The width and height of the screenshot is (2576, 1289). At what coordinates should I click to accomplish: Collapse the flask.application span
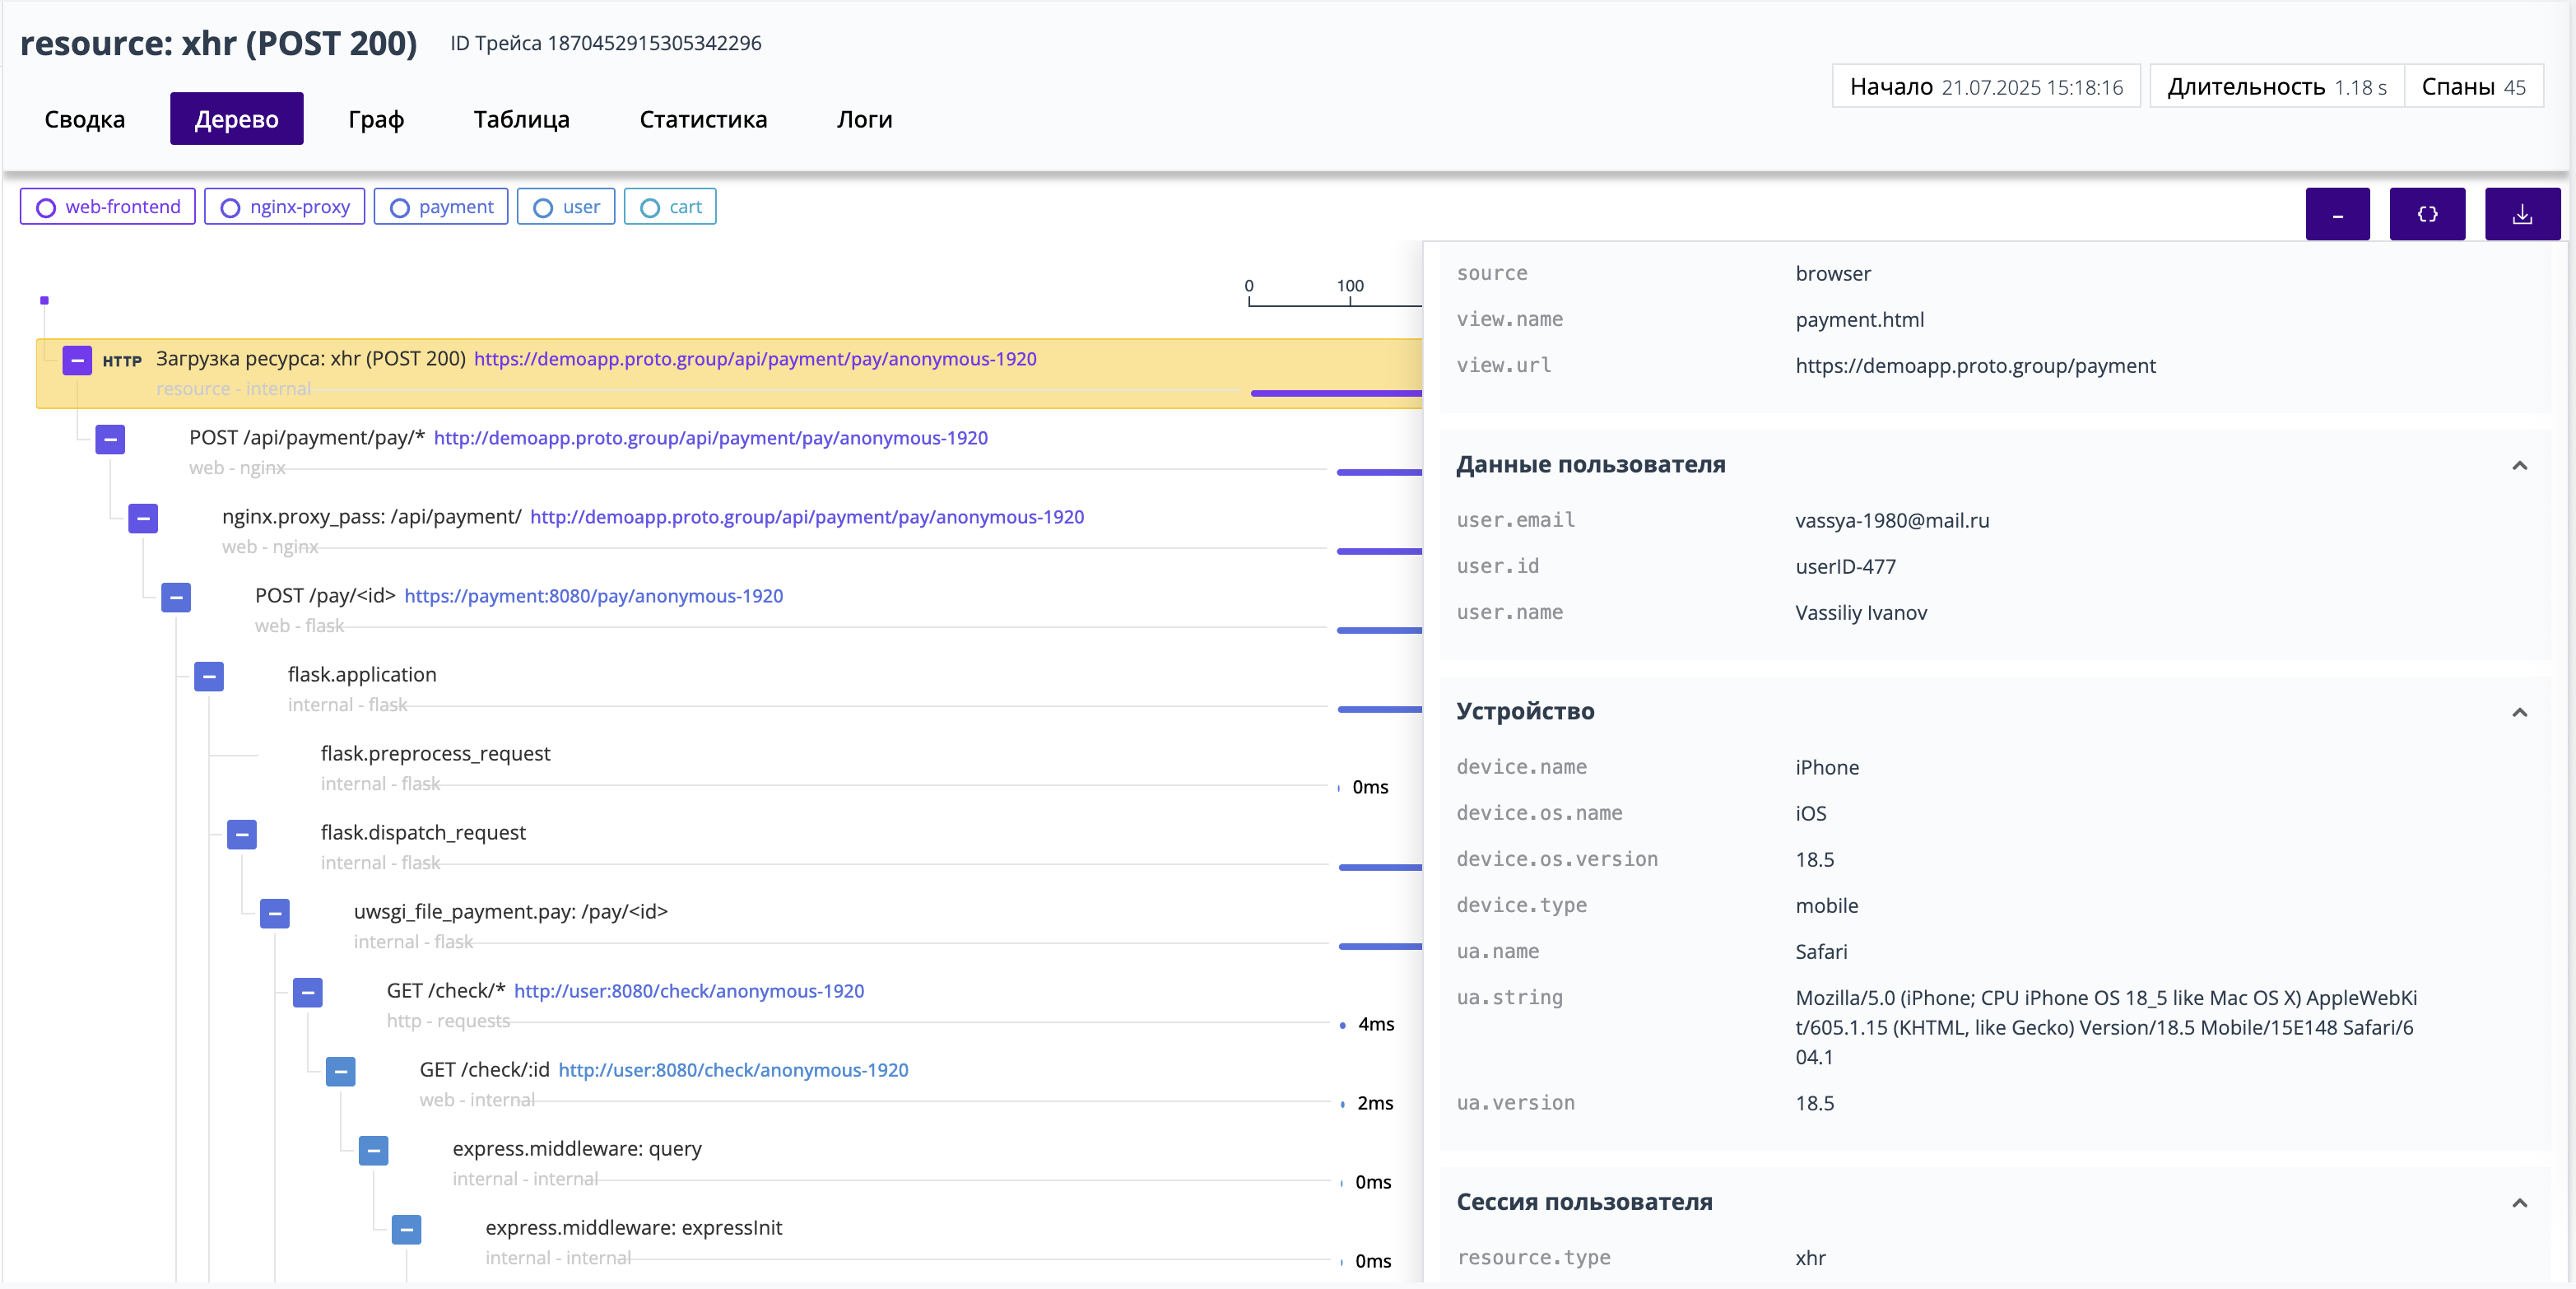click(x=209, y=676)
